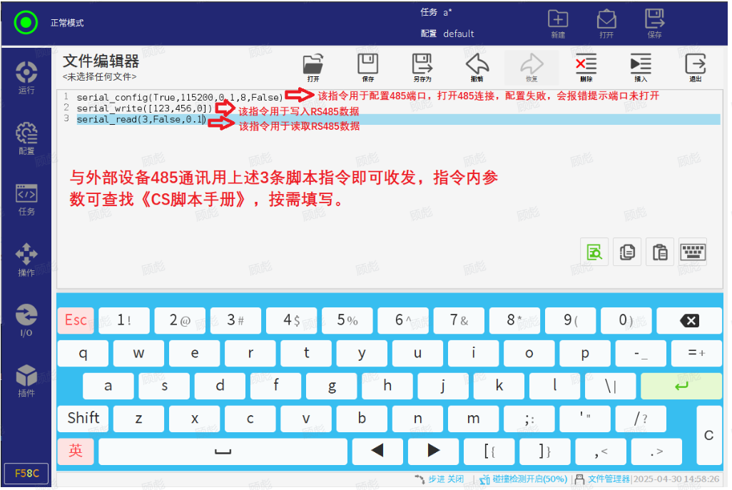The height and width of the screenshot is (490, 732).
Task: Open the 插件 (plugins) sidebar tab
Action: 26,381
